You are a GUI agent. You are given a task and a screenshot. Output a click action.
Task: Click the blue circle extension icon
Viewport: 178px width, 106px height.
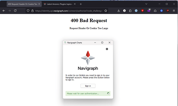pyautogui.click(x=161, y=11)
